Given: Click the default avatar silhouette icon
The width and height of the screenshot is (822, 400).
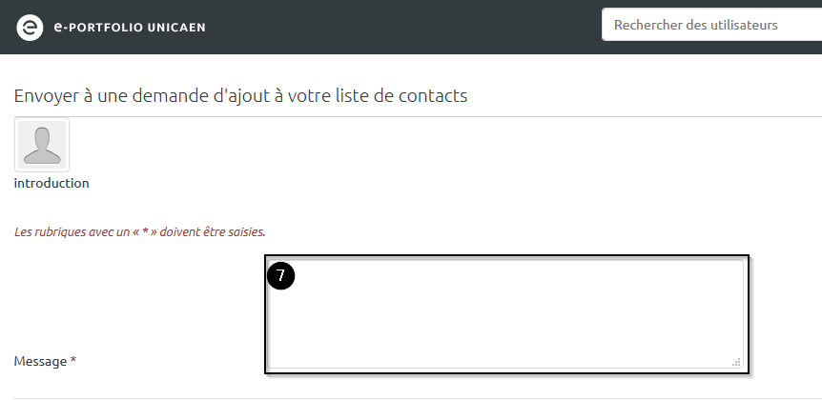Looking at the screenshot, I should (43, 145).
